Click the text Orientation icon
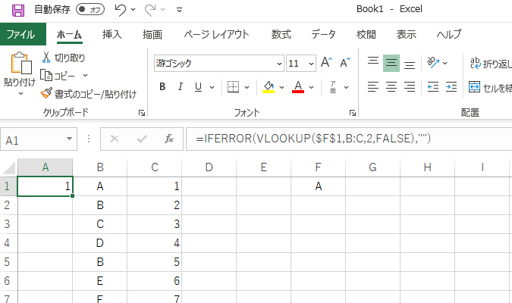Viewport: 512px width, 303px height. tap(433, 63)
